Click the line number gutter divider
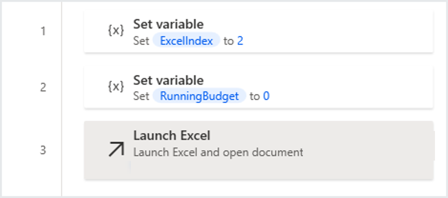This screenshot has width=448, height=198. point(61,99)
